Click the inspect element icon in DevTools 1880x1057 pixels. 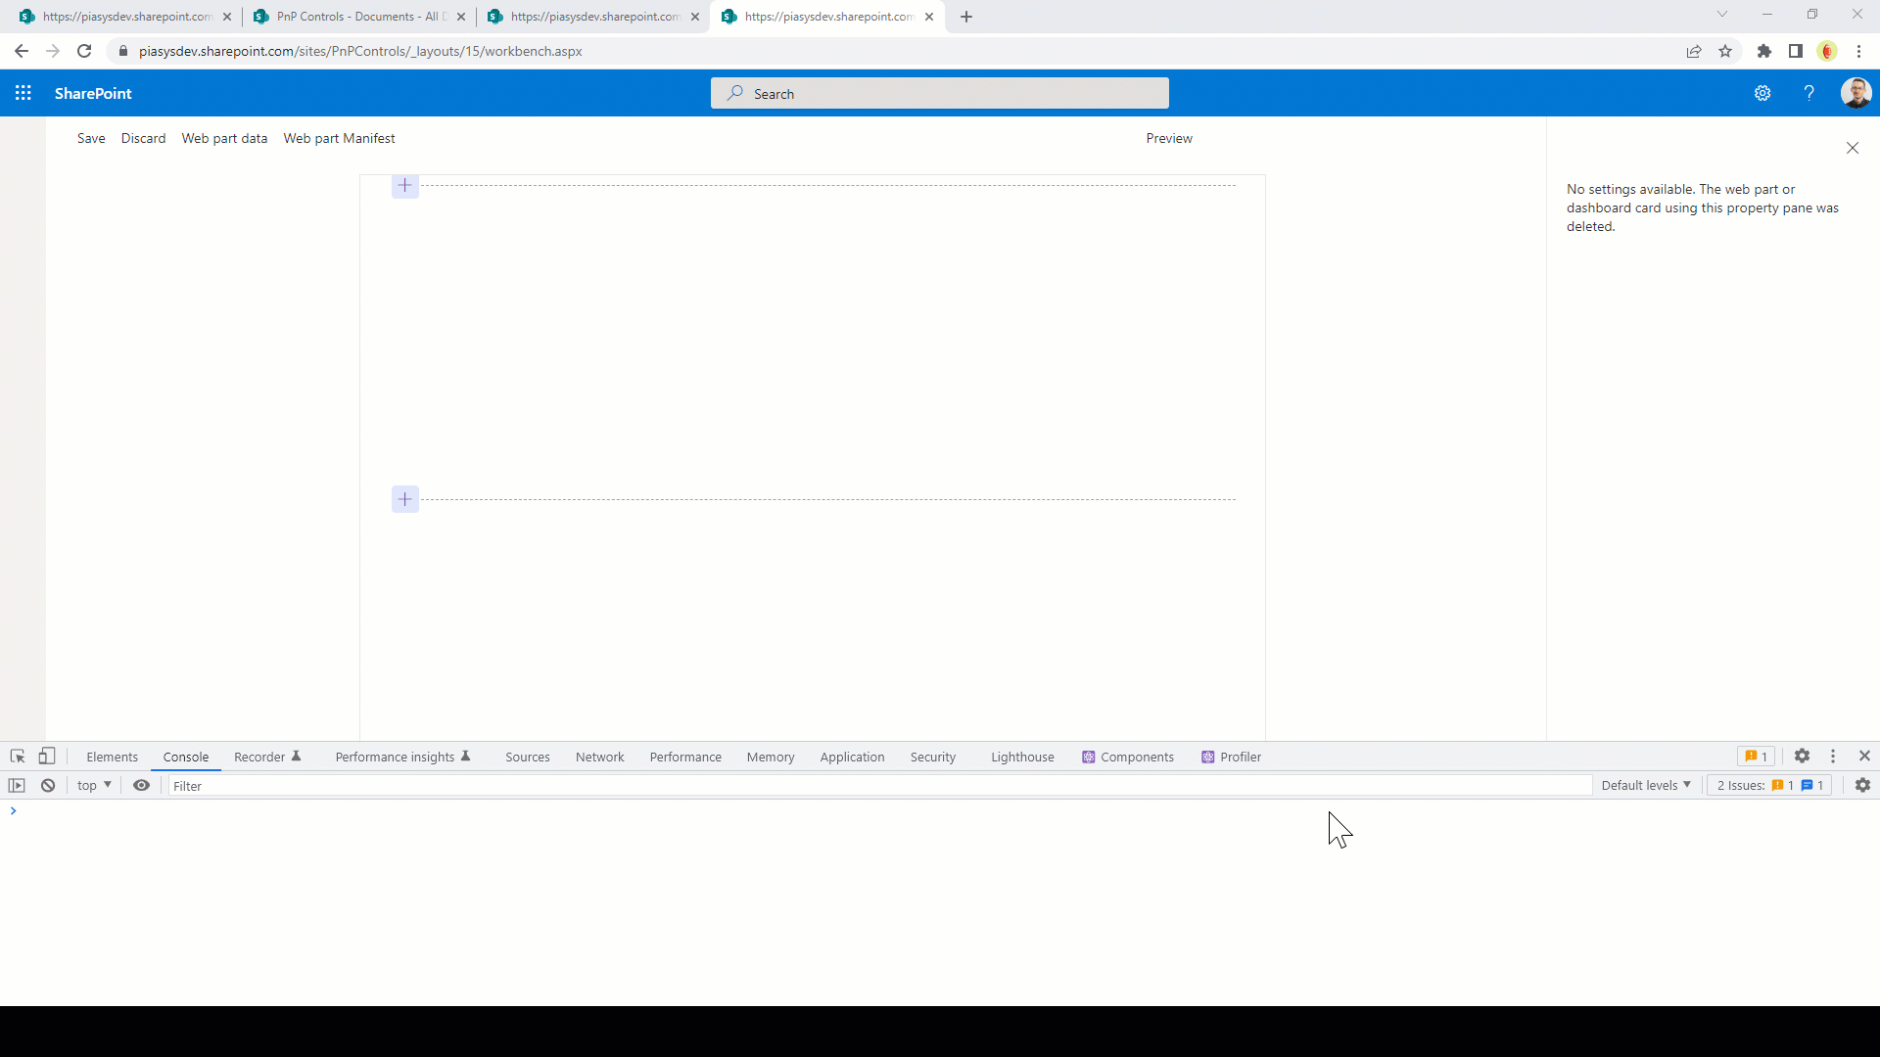17,757
